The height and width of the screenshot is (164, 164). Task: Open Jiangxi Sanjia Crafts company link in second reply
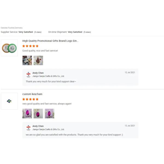pos(48,129)
